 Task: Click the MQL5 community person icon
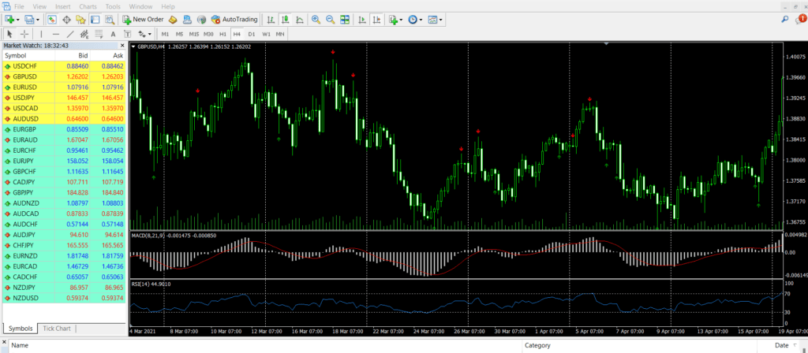188,20
